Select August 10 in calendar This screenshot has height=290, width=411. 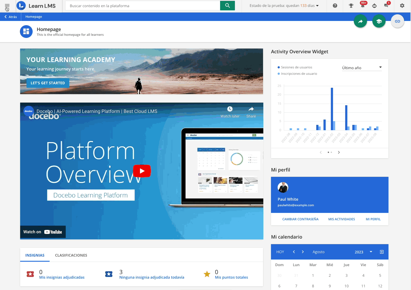tap(347, 286)
